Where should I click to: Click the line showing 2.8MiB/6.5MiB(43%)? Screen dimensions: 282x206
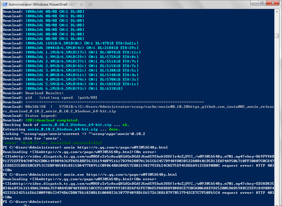[x=70, y=66]
